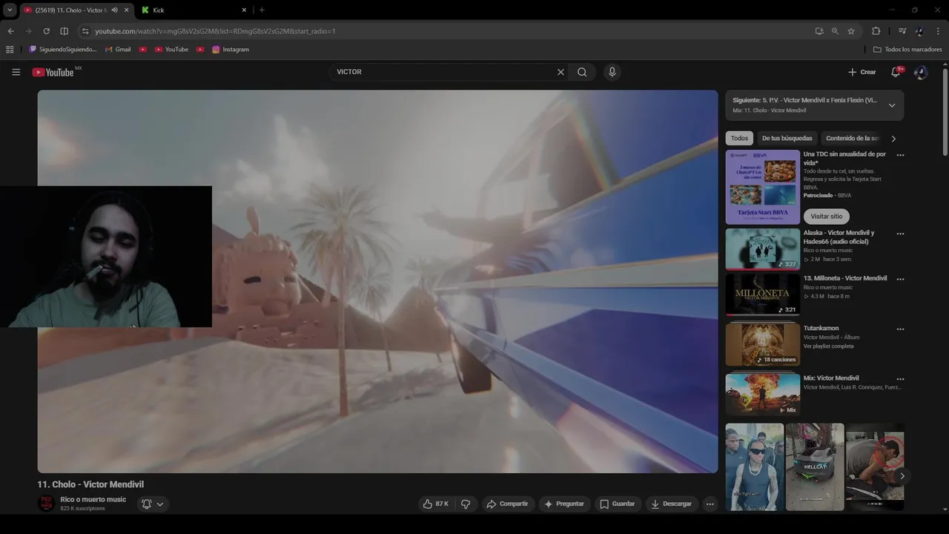Click Visitar sitio on BBVA ad
Image resolution: width=949 pixels, height=534 pixels.
click(x=826, y=217)
